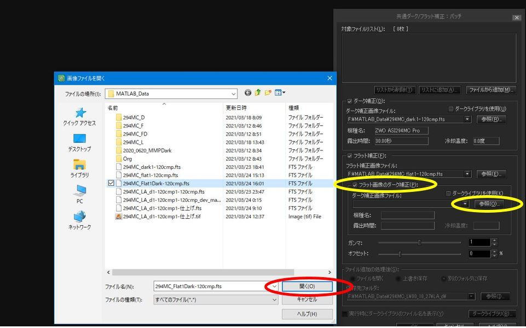Click the ダークライブラリ(B) button

(x=492, y=314)
